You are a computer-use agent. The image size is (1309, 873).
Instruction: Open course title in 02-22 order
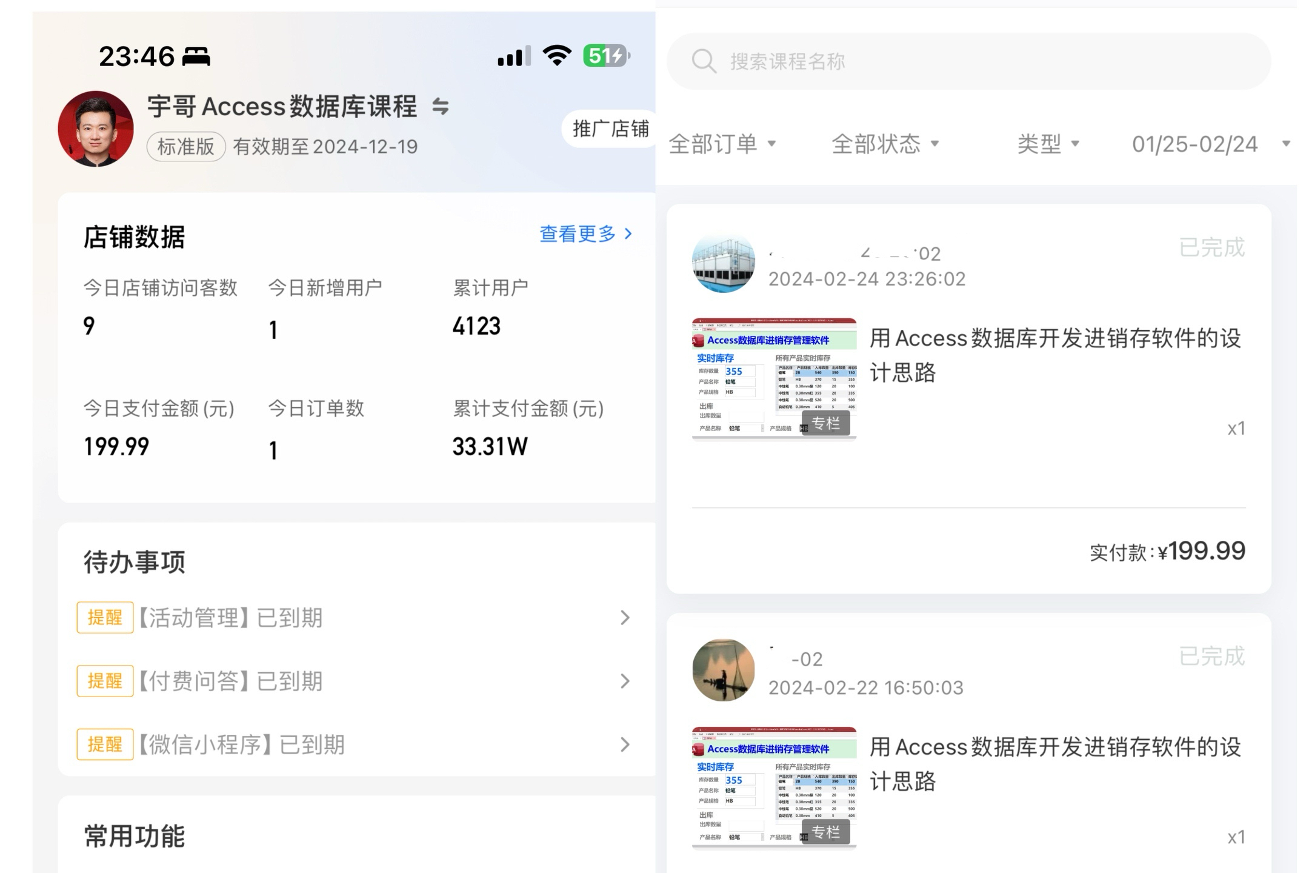tap(1055, 764)
